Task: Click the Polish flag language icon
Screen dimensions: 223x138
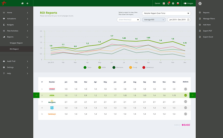Action: [x=178, y=3]
